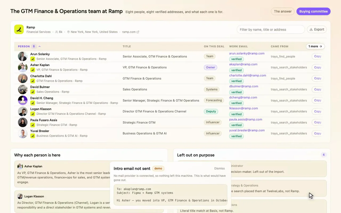
Task: Click the Forecasting deal role badge
Action: click(x=214, y=100)
